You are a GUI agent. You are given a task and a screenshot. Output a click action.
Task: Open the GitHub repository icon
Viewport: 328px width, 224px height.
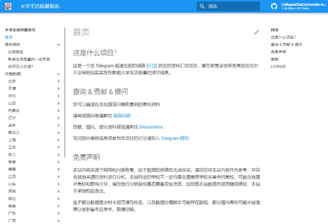pyautogui.click(x=274, y=6)
